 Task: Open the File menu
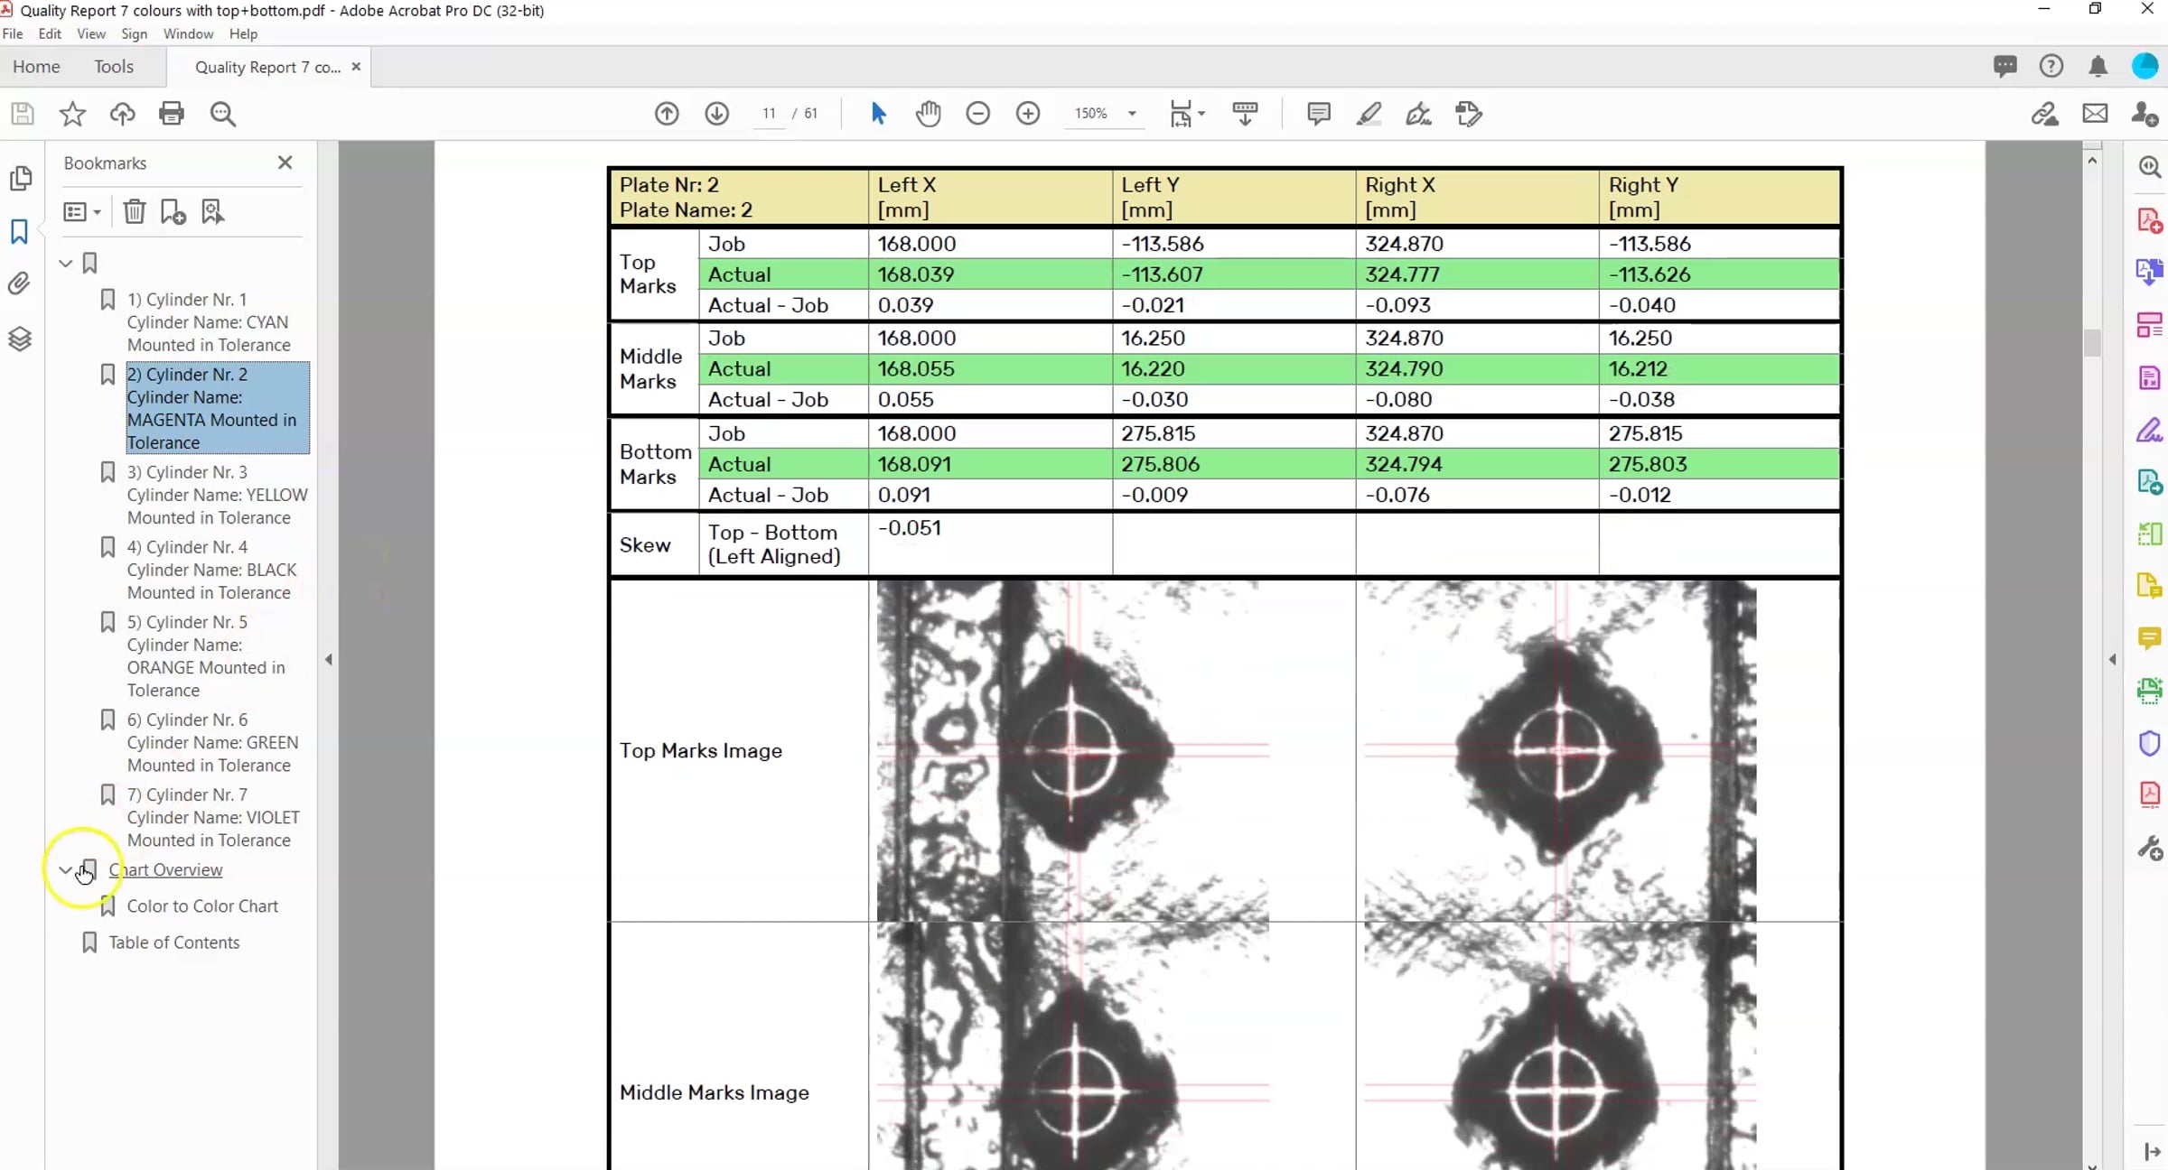click(x=13, y=33)
